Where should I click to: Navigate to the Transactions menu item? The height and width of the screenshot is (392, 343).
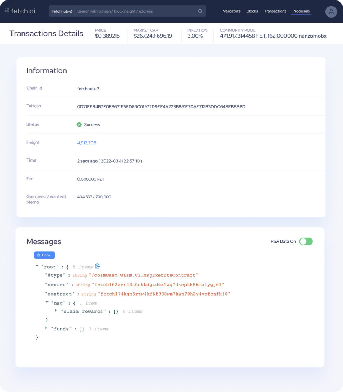(x=275, y=11)
